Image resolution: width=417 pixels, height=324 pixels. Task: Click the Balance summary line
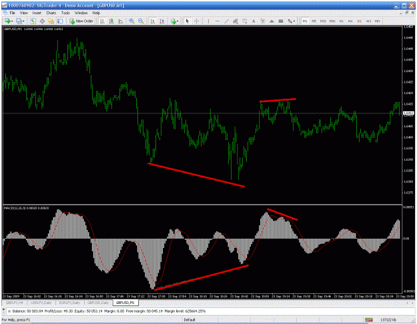109,311
